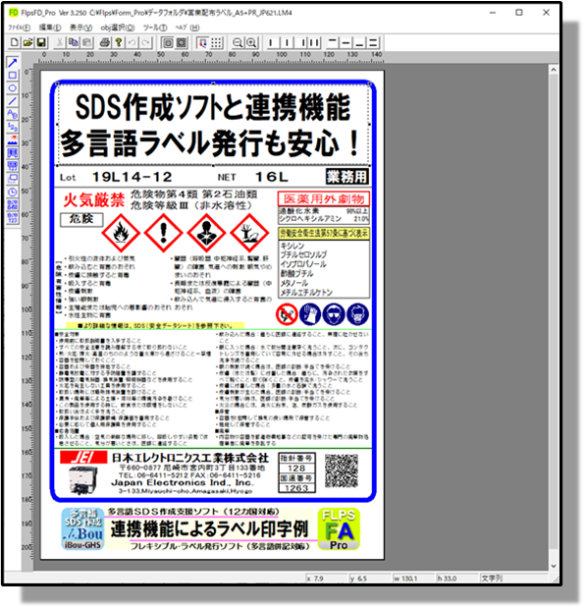Select the 国連番号 value 1263

click(x=297, y=488)
